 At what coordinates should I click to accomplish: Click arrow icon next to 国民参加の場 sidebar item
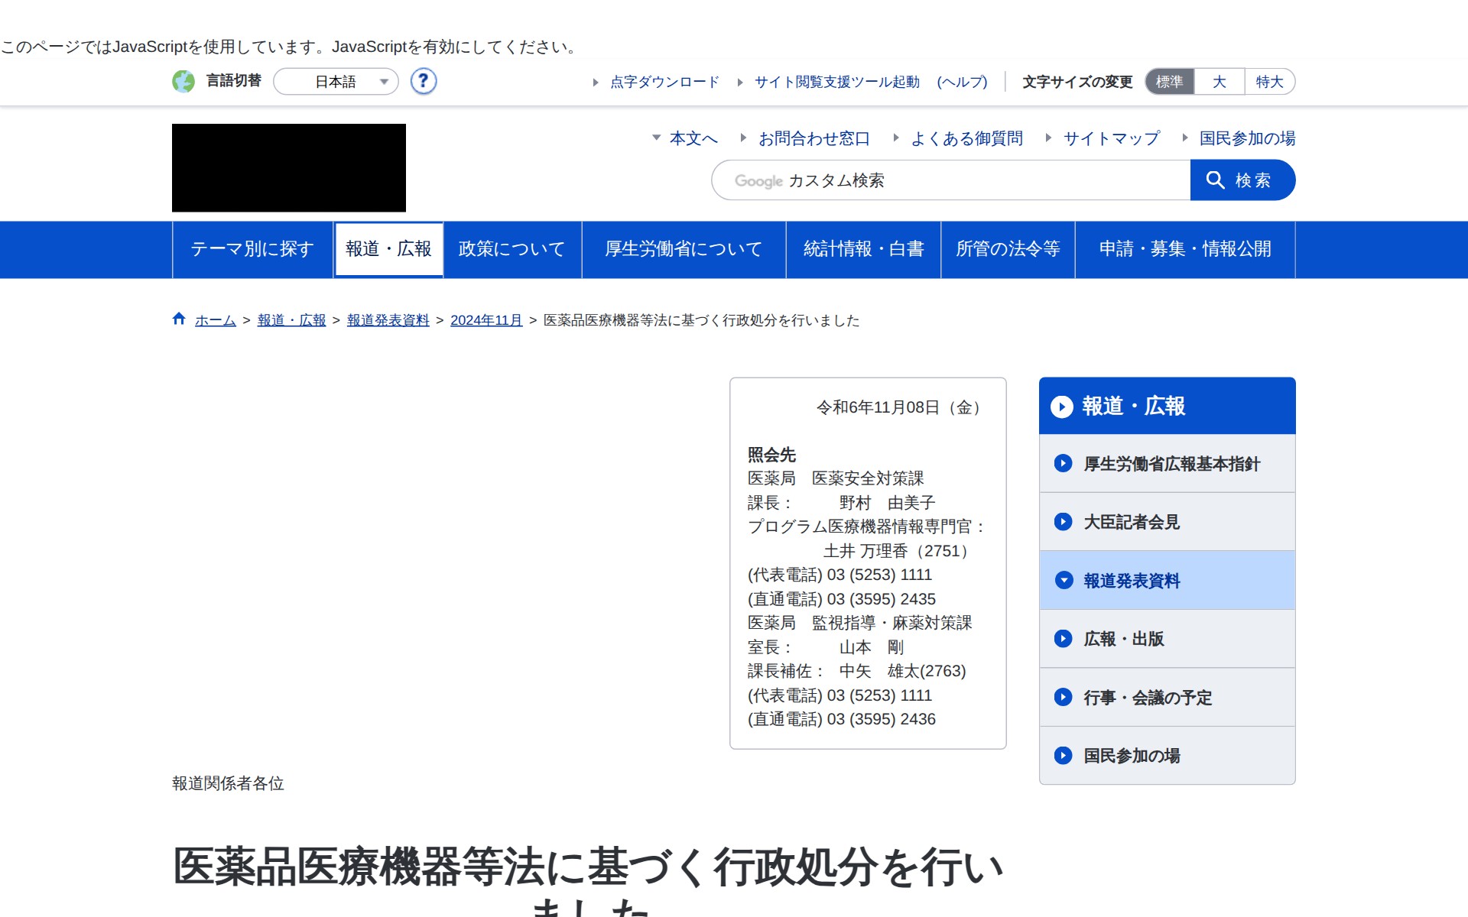pos(1063,756)
